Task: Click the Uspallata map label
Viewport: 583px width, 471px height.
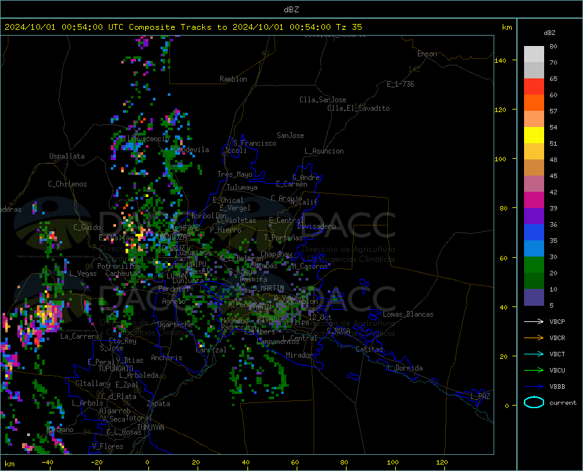Action: [67, 156]
